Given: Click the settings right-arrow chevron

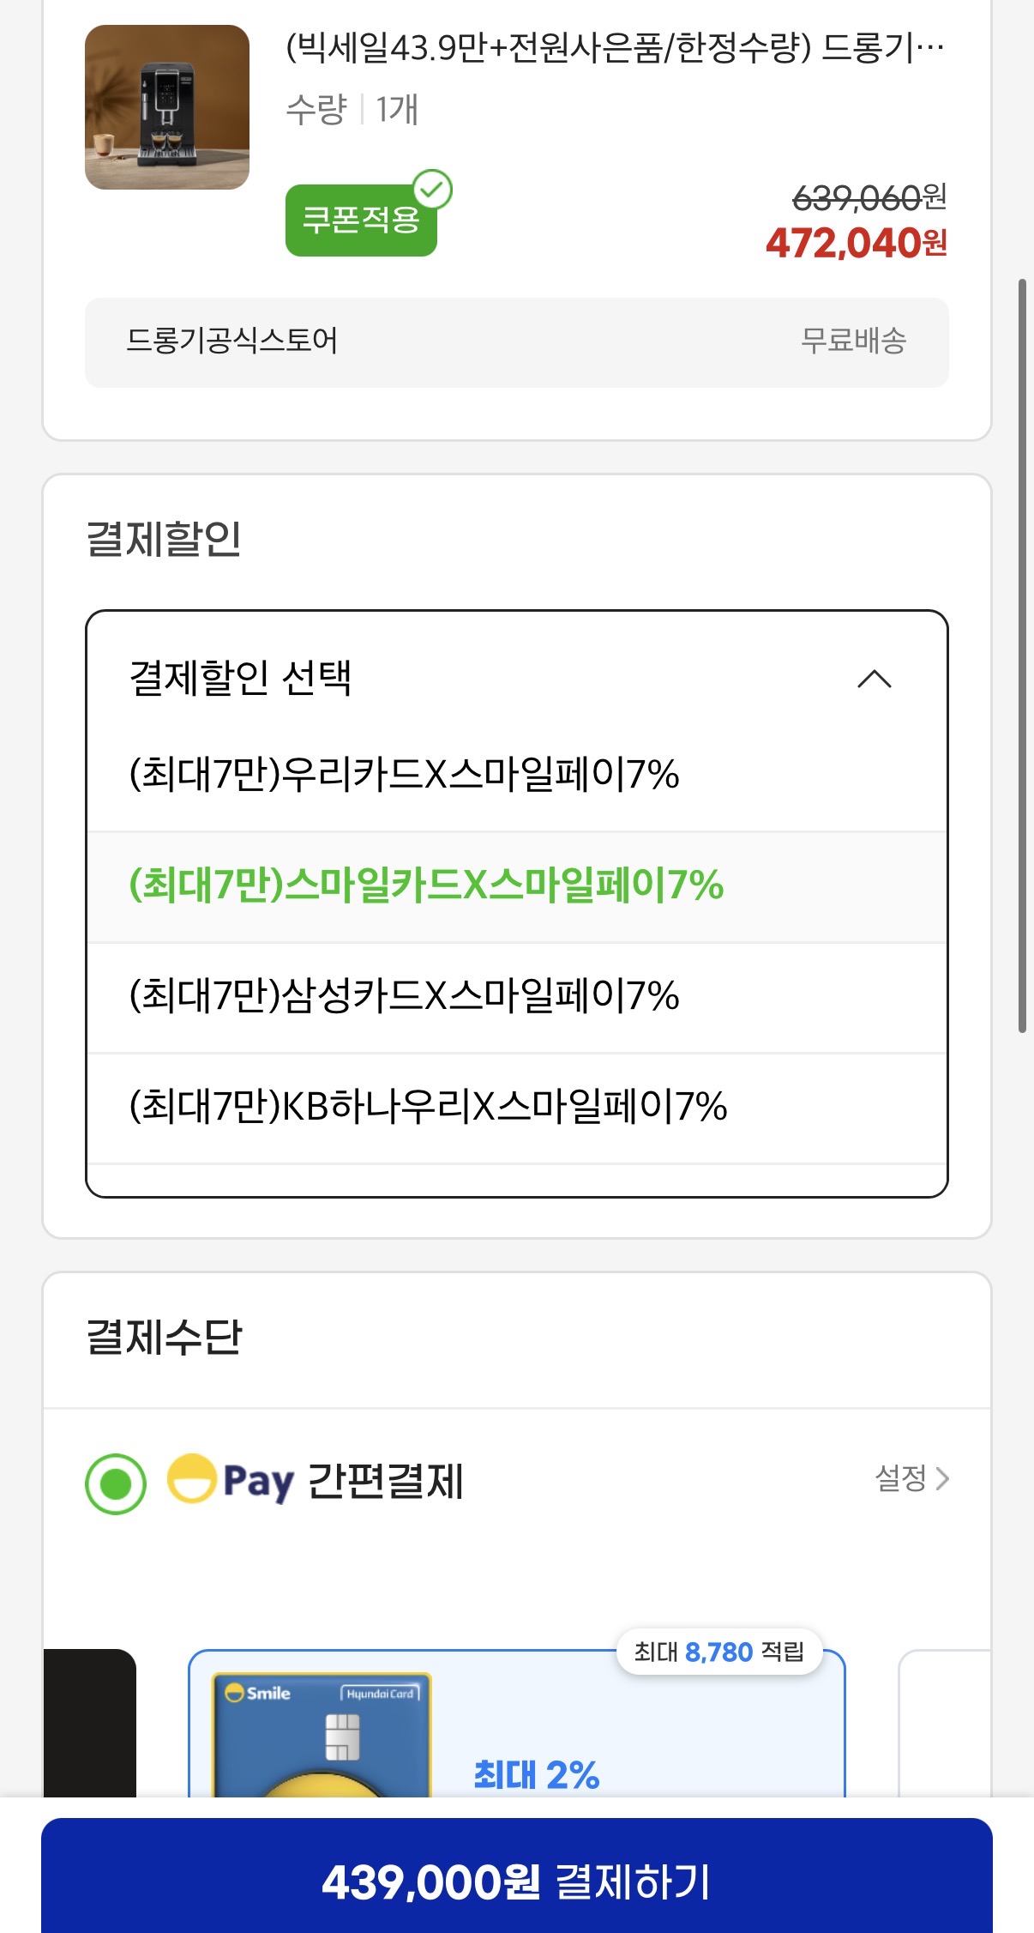Looking at the screenshot, I should pyautogui.click(x=942, y=1479).
